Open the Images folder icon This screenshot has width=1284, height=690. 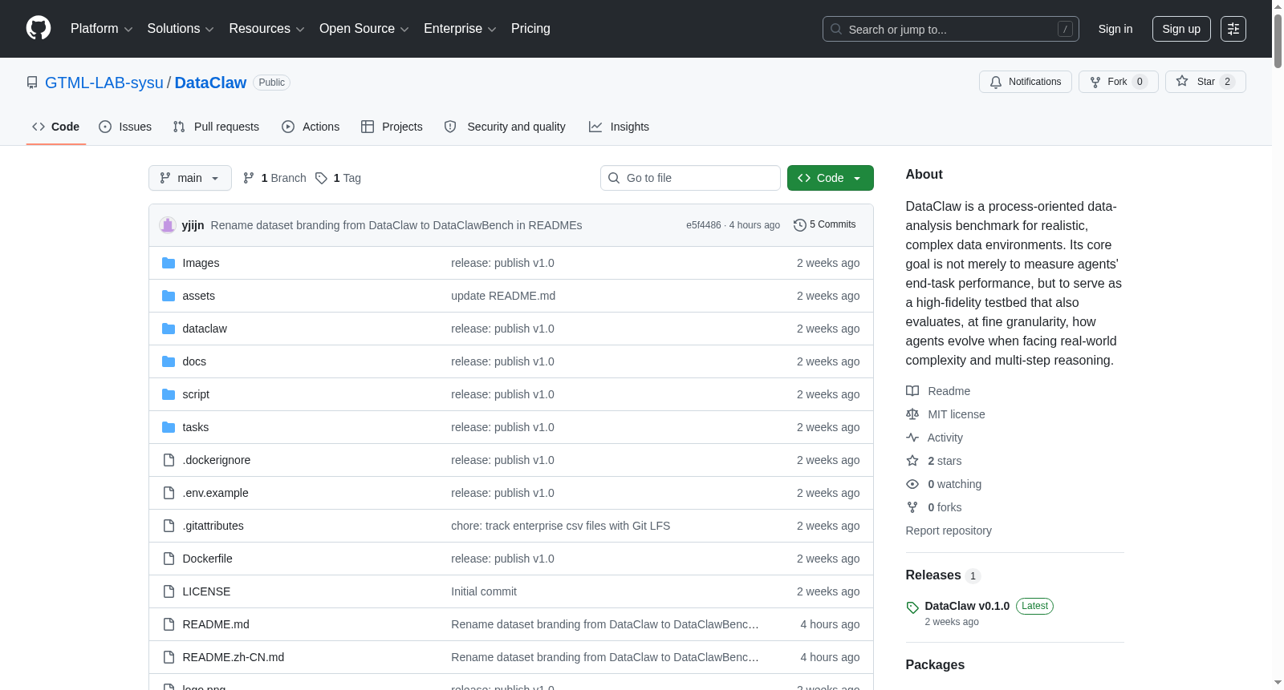tap(169, 263)
